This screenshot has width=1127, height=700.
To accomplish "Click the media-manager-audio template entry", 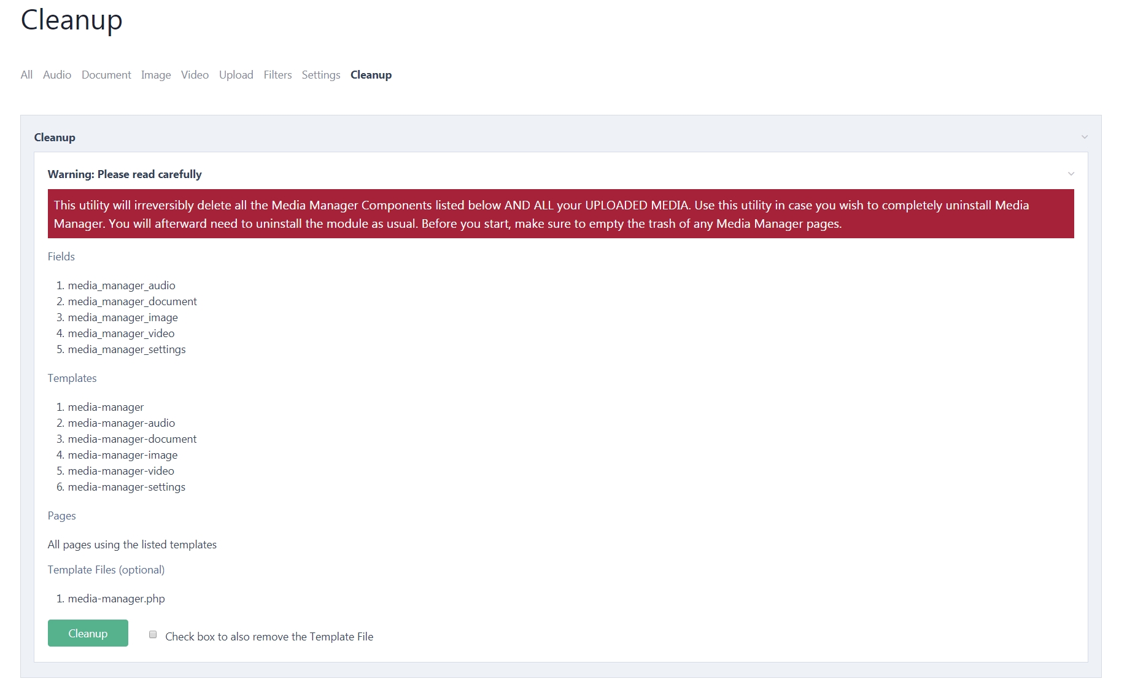I will [x=122, y=423].
